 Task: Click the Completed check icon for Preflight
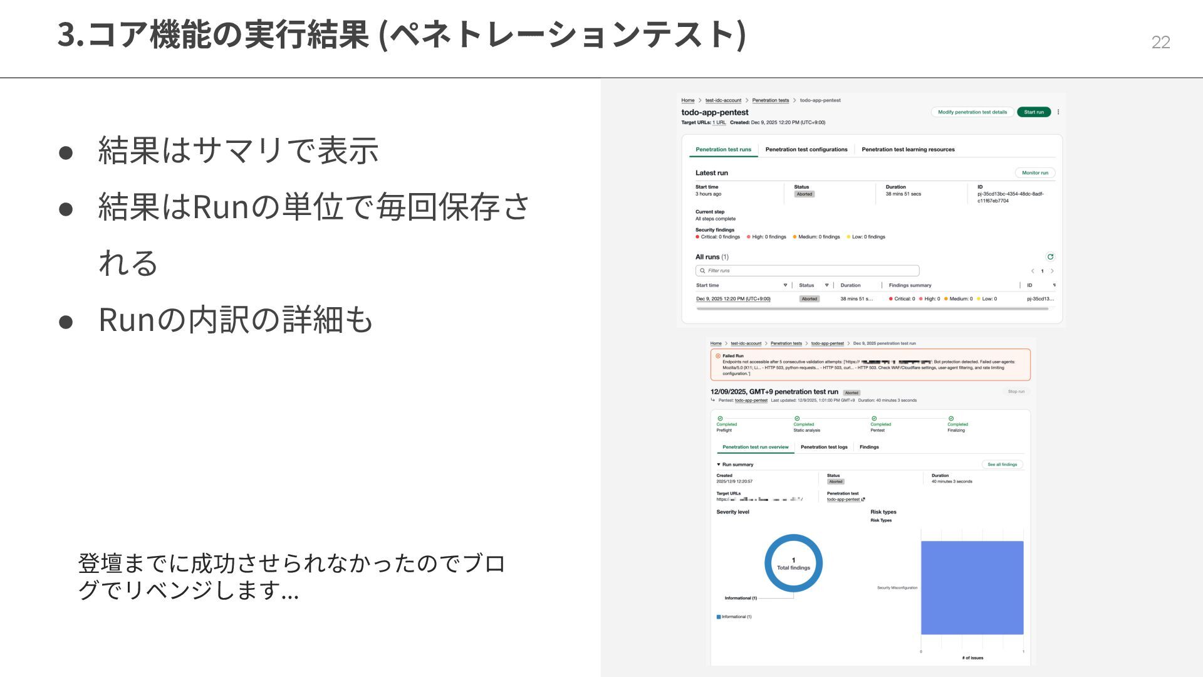pyautogui.click(x=720, y=418)
